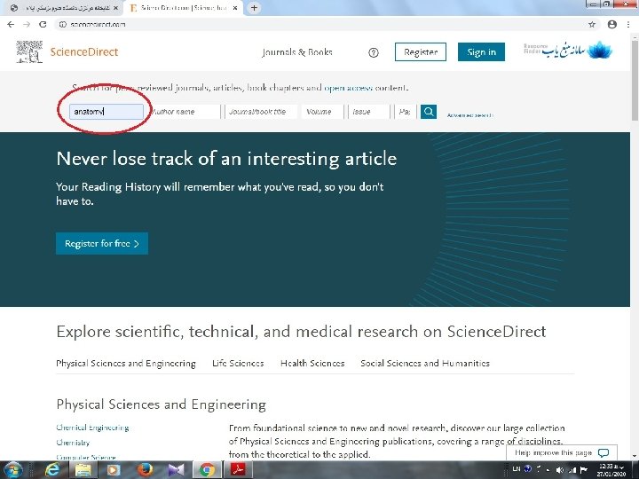Click the site info icon in address bar
639x479 pixels.
point(63,25)
